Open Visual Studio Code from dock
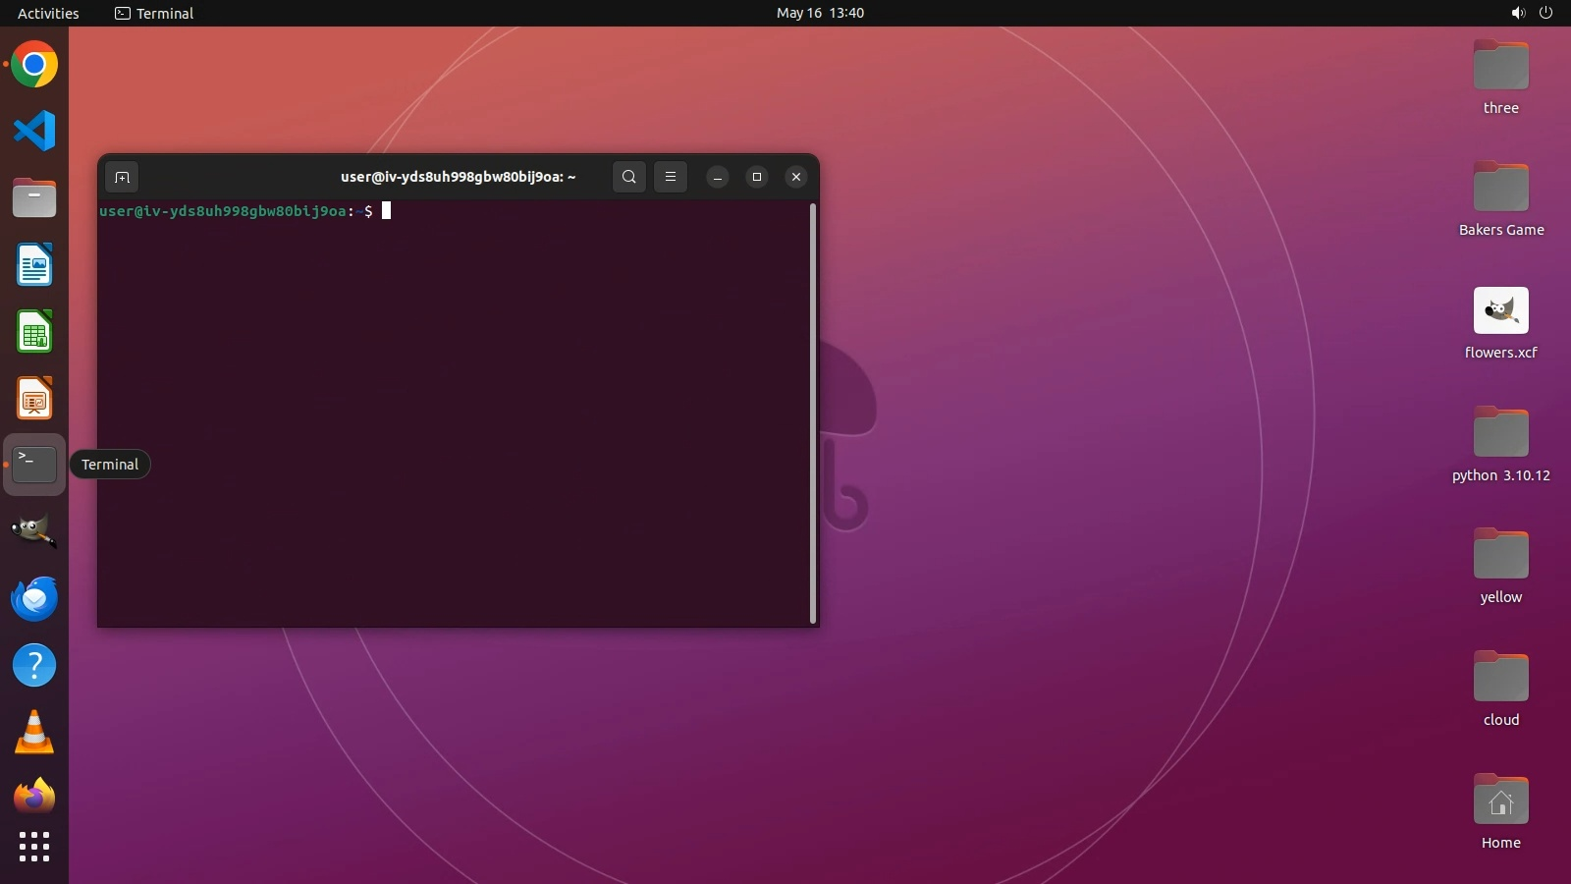The image size is (1571, 884). (34, 132)
